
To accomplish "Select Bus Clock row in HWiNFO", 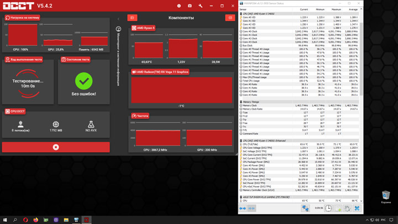I will (298, 46).
